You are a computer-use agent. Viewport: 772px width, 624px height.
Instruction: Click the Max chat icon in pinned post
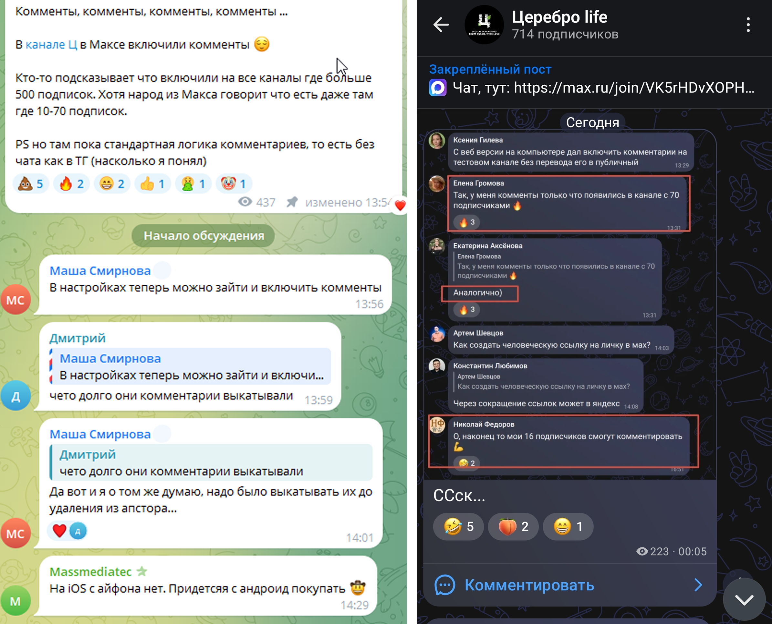pyautogui.click(x=438, y=88)
